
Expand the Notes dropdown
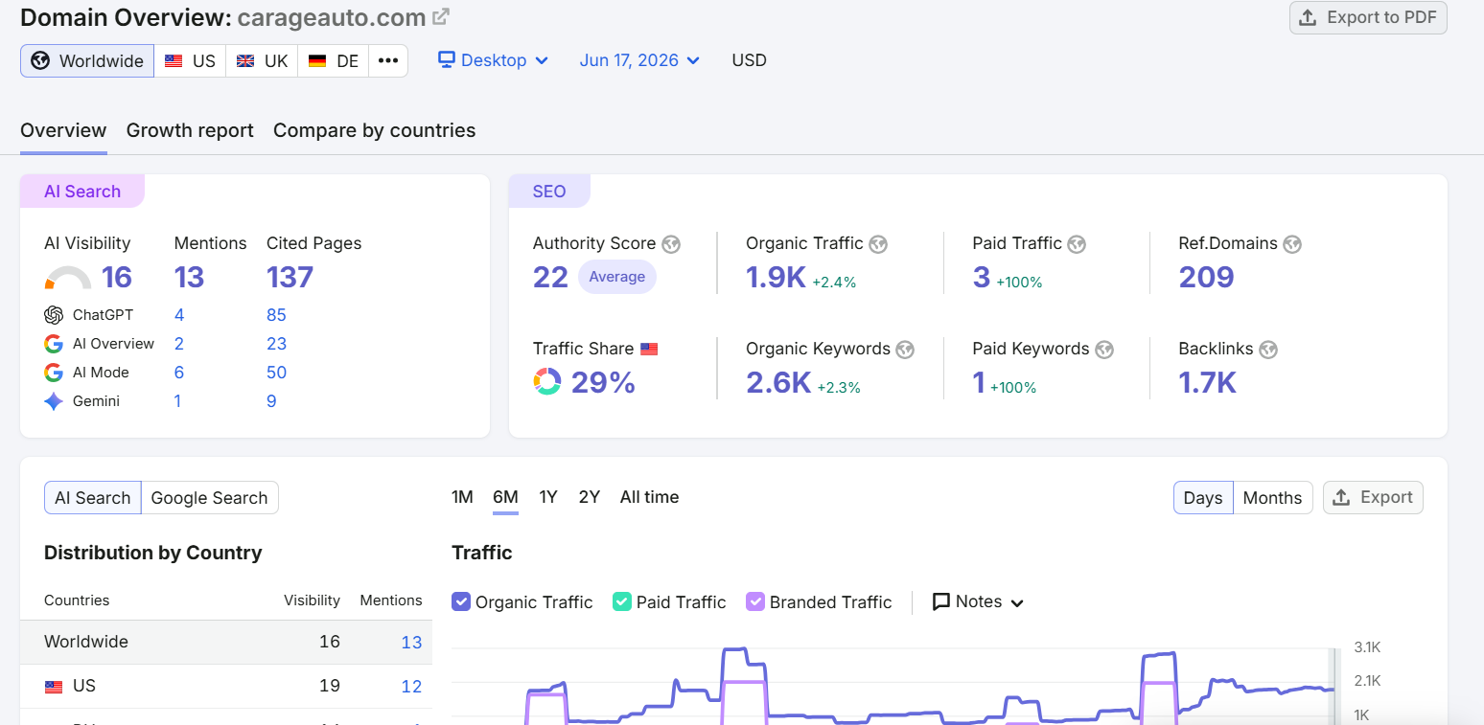[x=978, y=601]
